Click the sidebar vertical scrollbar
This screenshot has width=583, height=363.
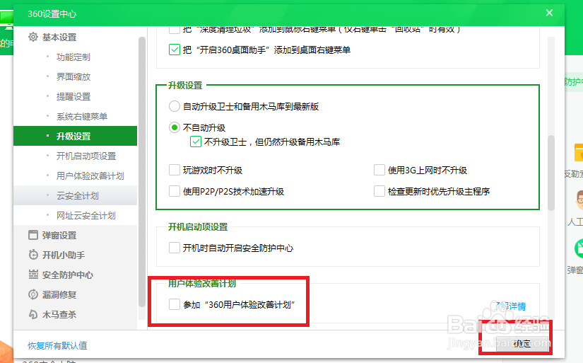[141, 171]
